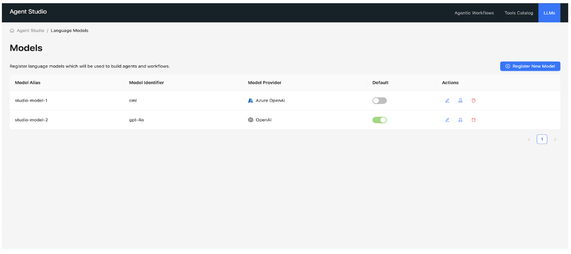Go to the next page with the right chevron

555,140
